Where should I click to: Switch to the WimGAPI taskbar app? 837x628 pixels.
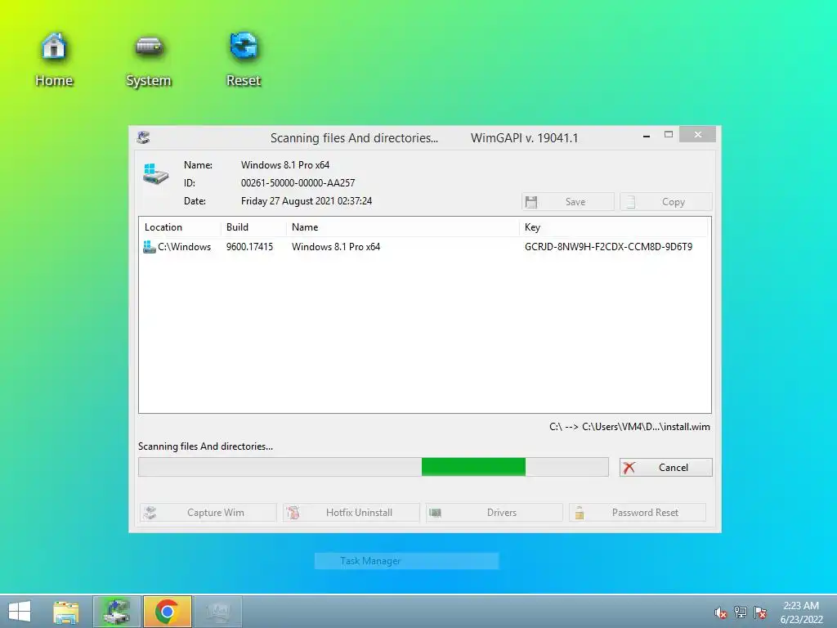tap(117, 612)
